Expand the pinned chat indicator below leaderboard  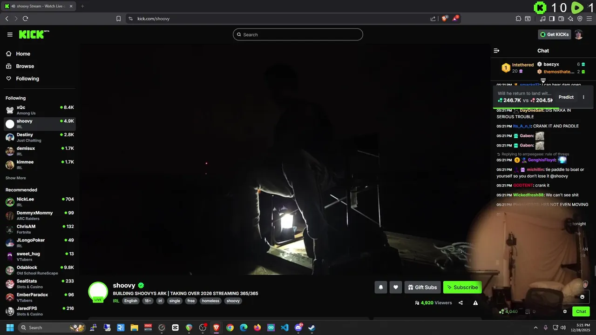543,80
